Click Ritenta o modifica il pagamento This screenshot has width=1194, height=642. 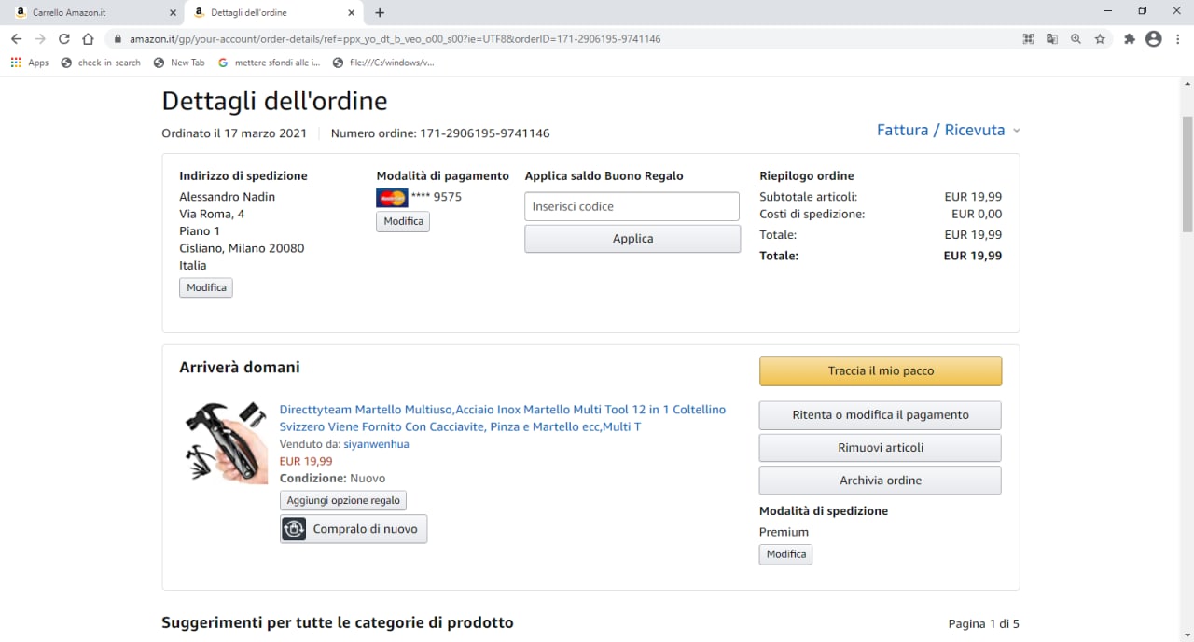(x=881, y=415)
